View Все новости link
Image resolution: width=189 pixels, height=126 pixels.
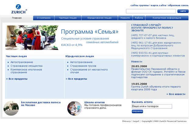[x=176, y=94]
